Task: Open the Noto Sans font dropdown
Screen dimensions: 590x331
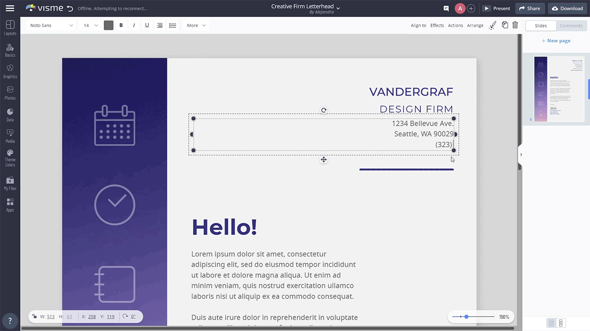Action: pyautogui.click(x=51, y=25)
